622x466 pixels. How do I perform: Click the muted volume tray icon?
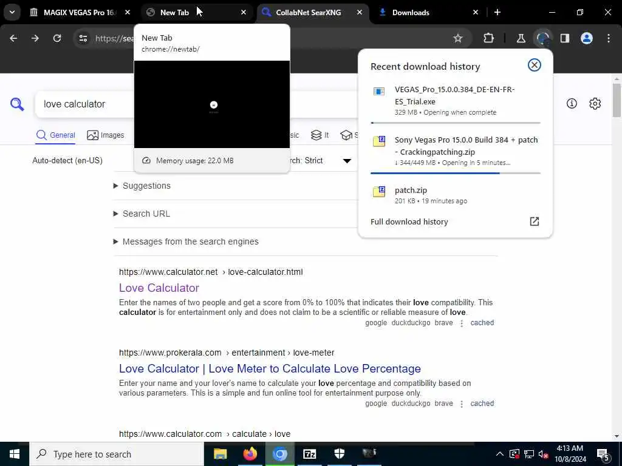544,454
